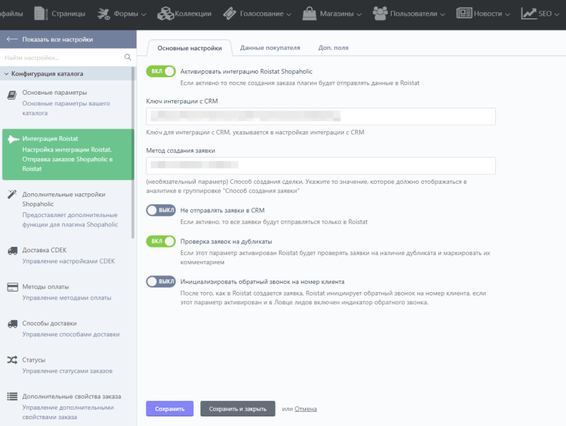Click the settings search magnifier icon
This screenshot has height=426, width=566.
coord(128,57)
